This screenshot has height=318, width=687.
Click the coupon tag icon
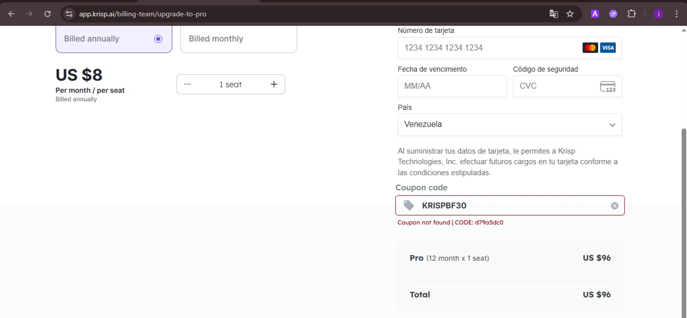pyautogui.click(x=409, y=205)
